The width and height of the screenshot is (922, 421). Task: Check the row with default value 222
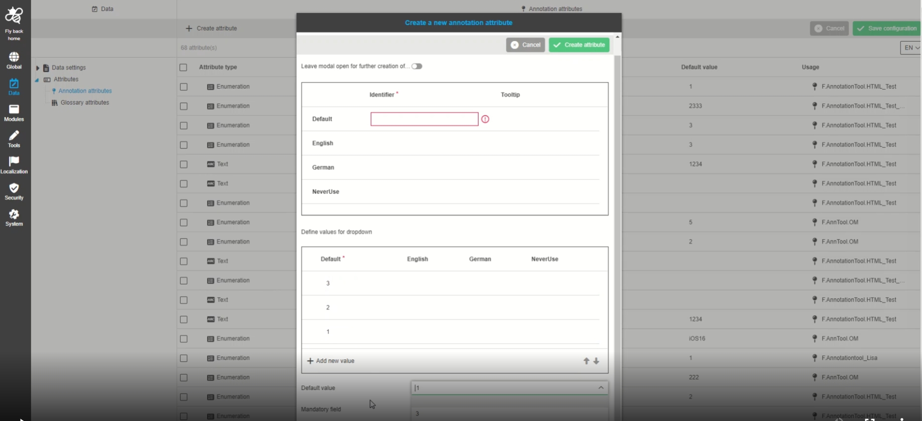(184, 377)
